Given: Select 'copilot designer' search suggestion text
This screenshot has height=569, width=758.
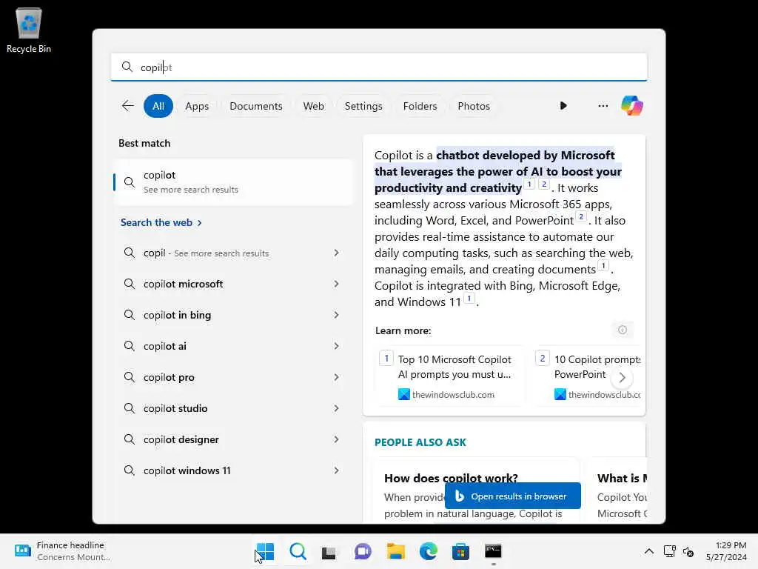Looking at the screenshot, I should (x=181, y=439).
